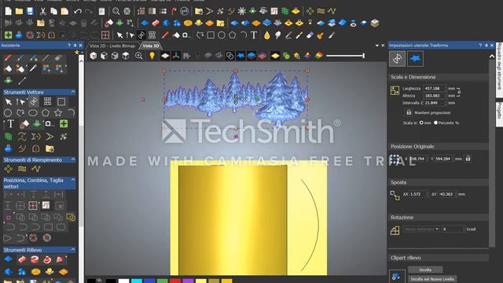
Task: Select the Percento % radio button
Action: click(x=435, y=123)
